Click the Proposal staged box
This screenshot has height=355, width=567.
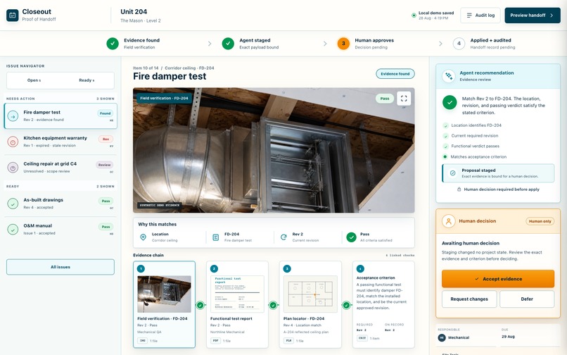tap(498, 173)
